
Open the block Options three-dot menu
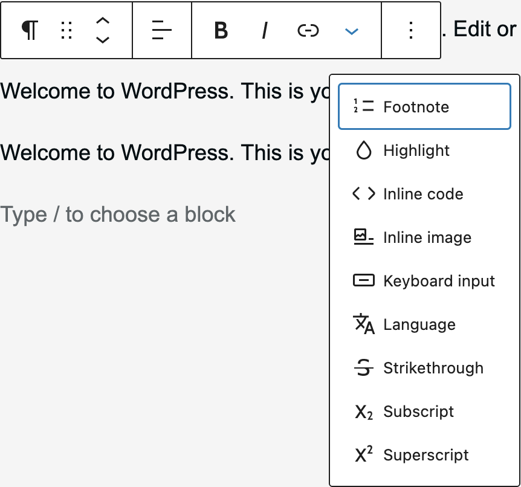coord(411,30)
